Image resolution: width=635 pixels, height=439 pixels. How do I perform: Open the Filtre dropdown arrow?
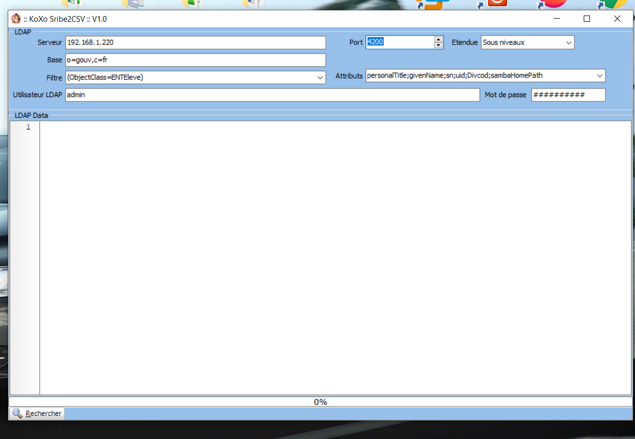point(320,78)
